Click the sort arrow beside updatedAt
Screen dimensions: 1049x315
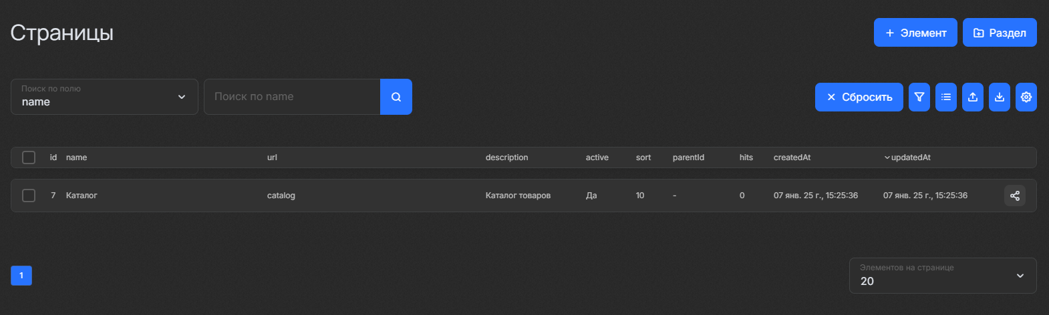click(887, 158)
